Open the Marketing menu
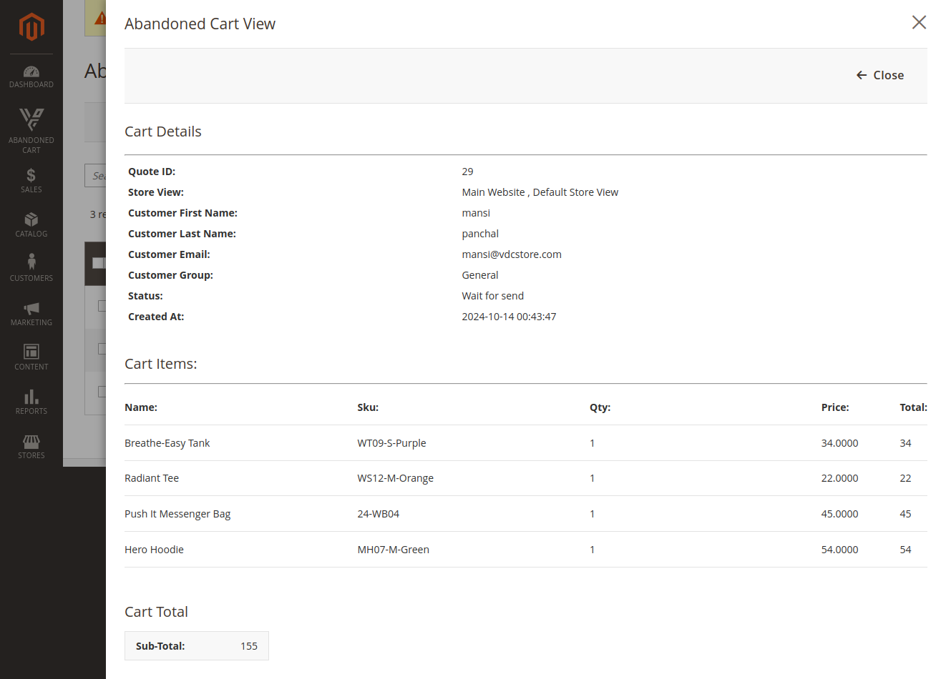946x679 pixels. [31, 313]
